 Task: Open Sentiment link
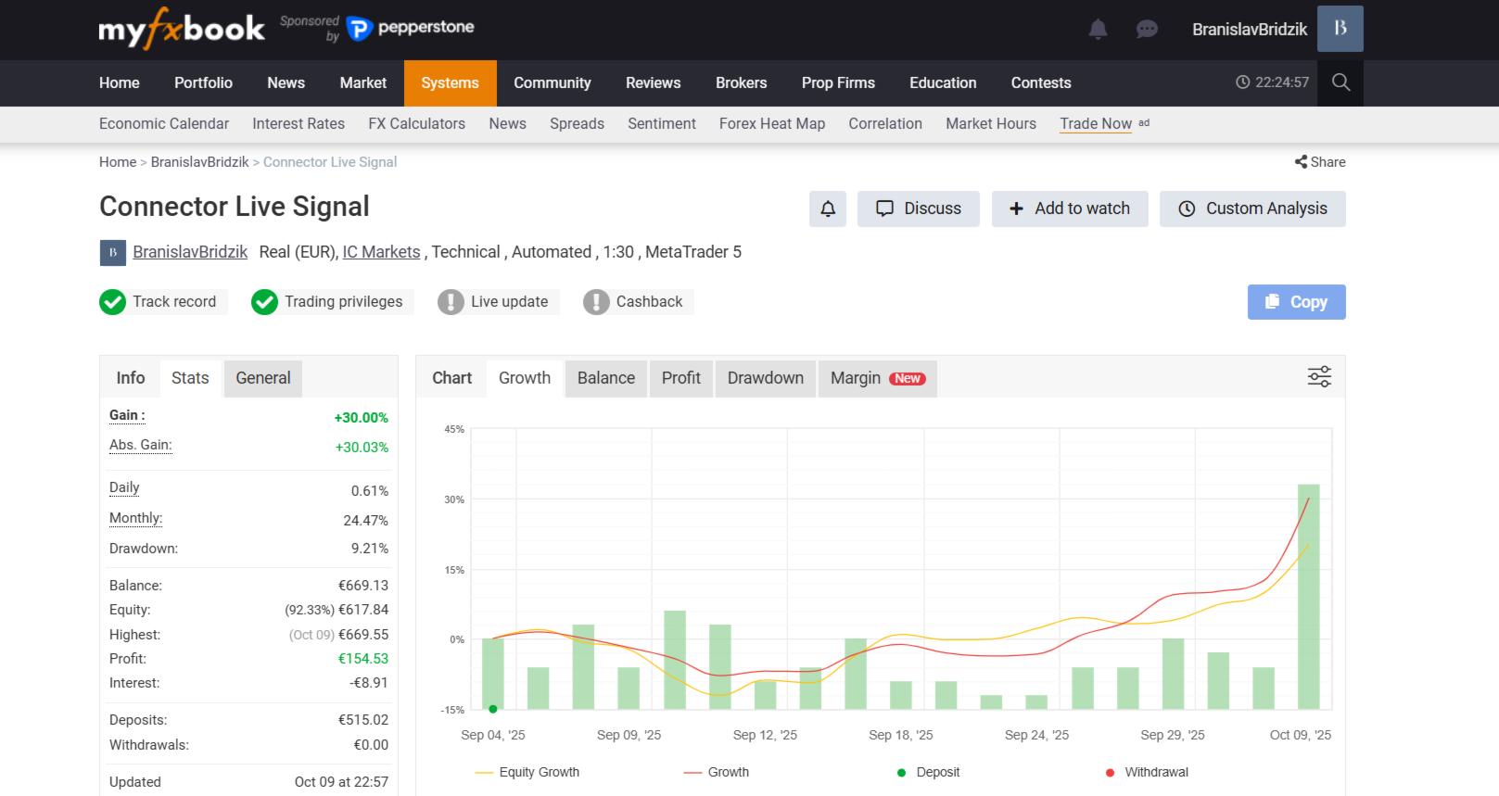click(662, 124)
